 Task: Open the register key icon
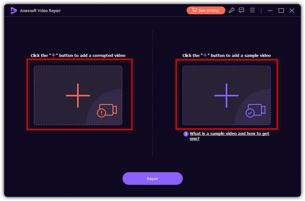point(231,10)
